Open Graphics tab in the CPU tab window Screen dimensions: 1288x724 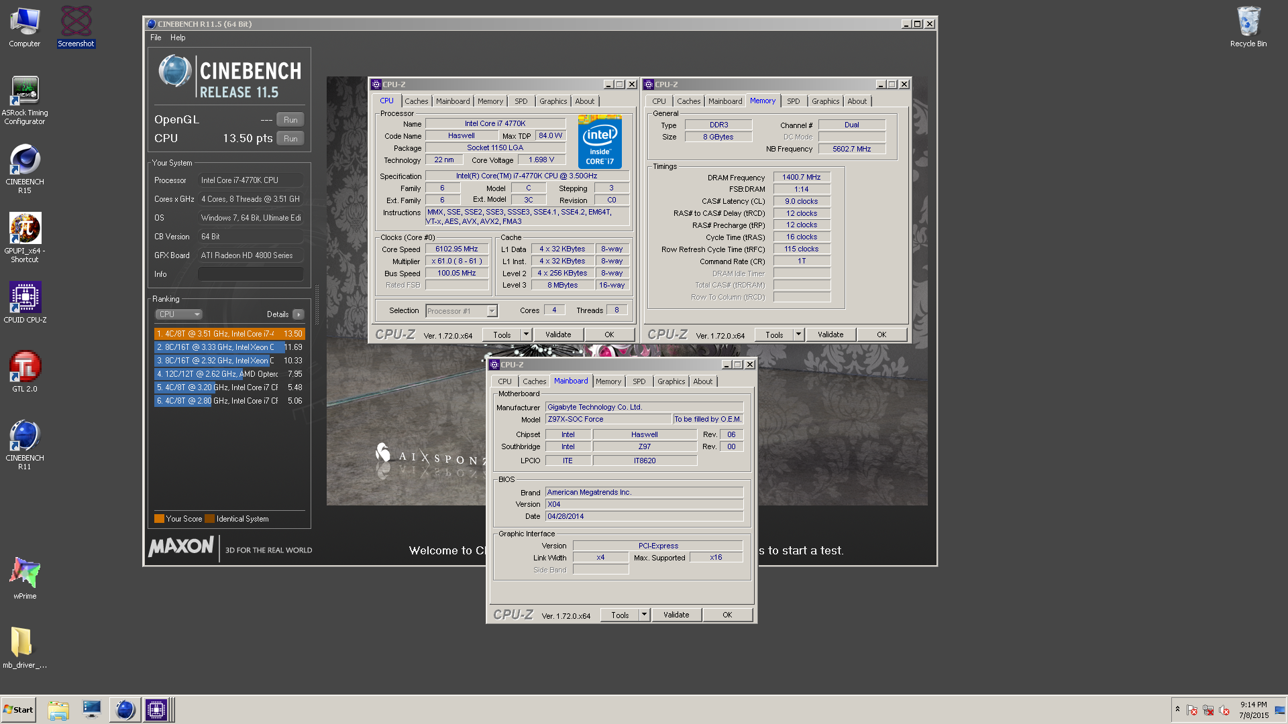553,101
